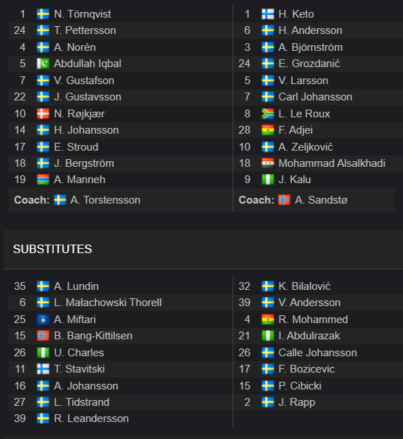The width and height of the screenshot is (403, 439).
Task: Open player Carl Johansson
Action: [315, 97]
